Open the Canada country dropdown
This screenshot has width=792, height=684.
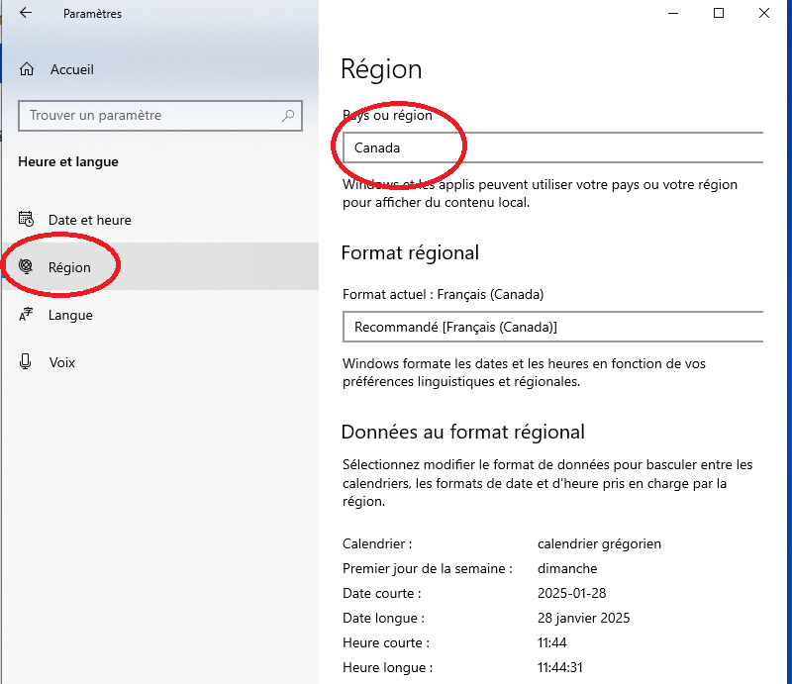pyautogui.click(x=552, y=147)
